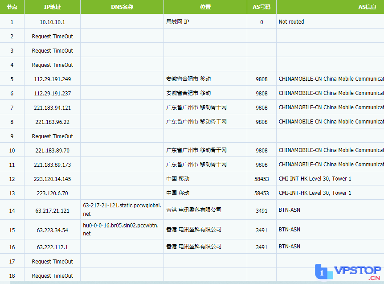Click AS number 9808 in node 5 row

pyautogui.click(x=261, y=79)
